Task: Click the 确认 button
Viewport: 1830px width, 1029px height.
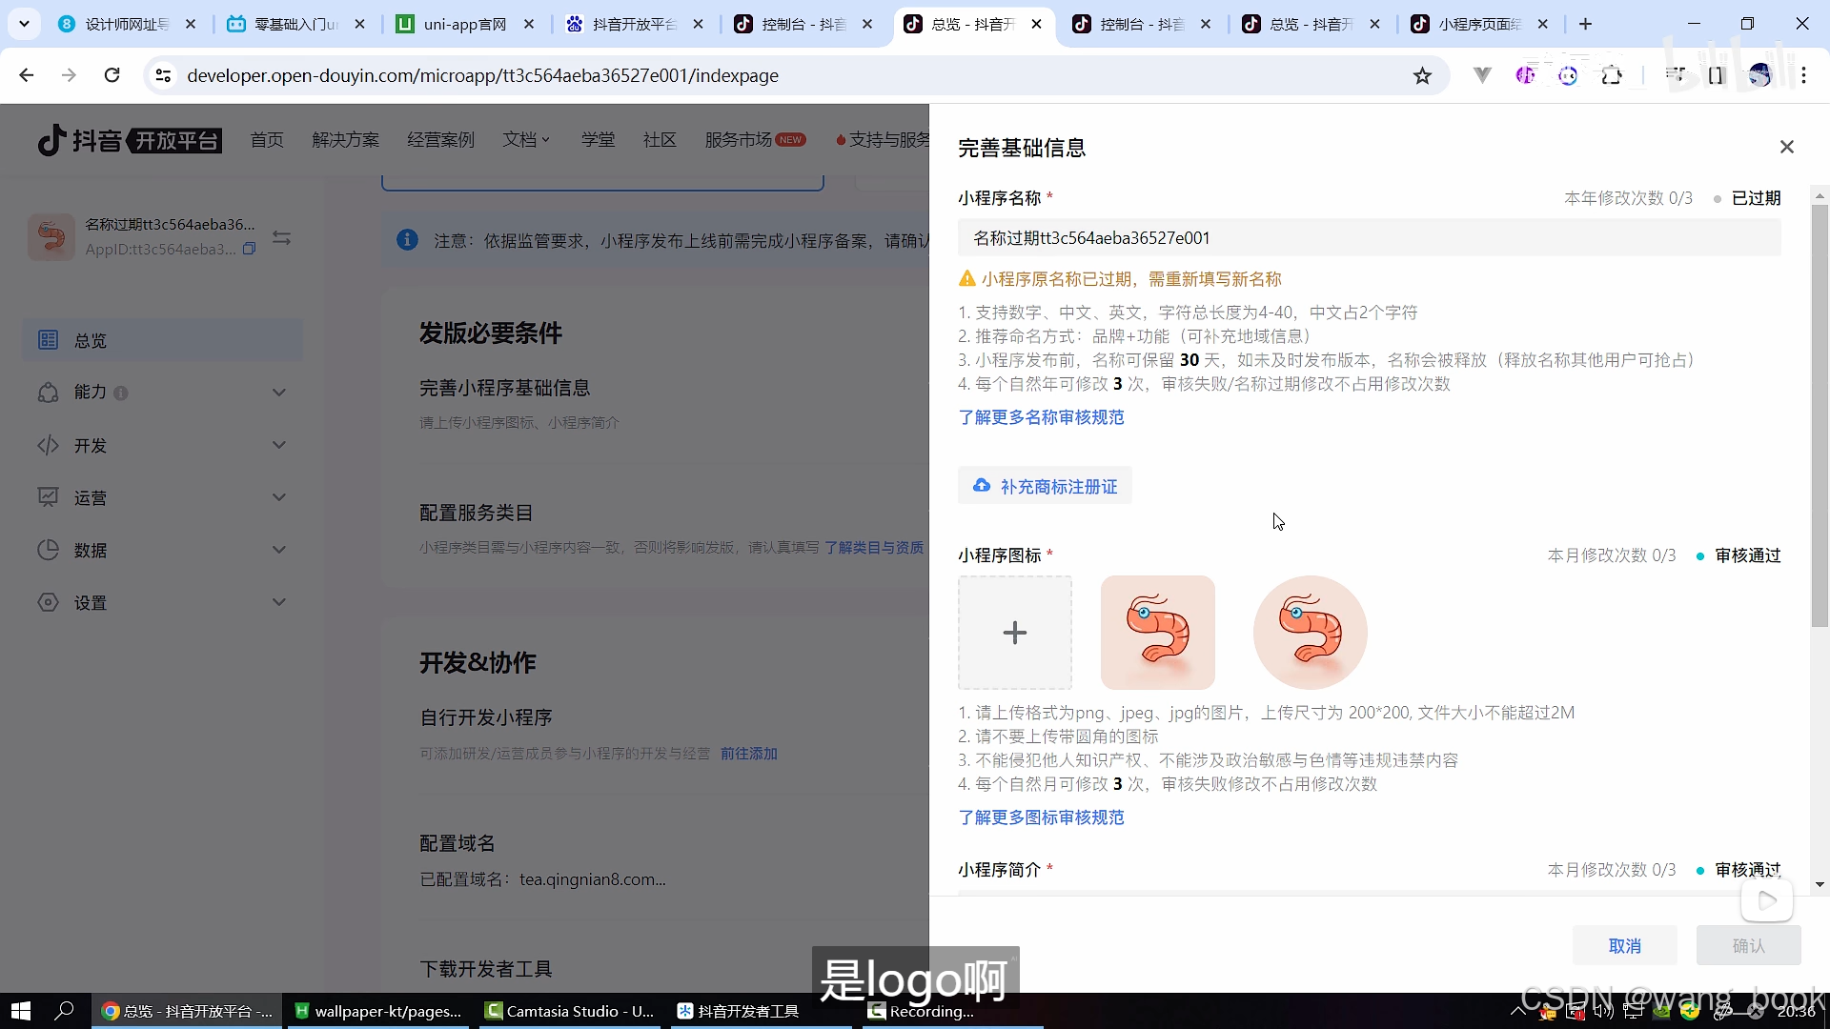Action: click(x=1749, y=946)
